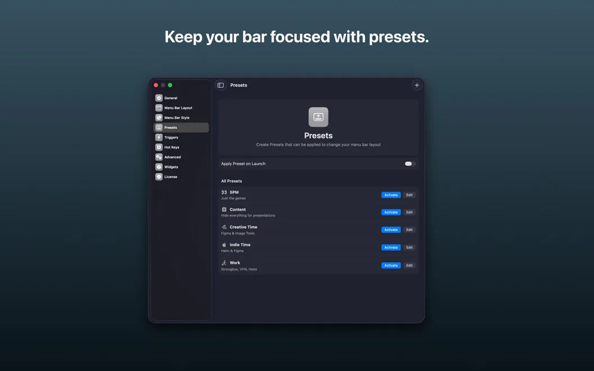Enable Apply Preset on Launch switch
This screenshot has height=371, width=594.
coord(410,164)
